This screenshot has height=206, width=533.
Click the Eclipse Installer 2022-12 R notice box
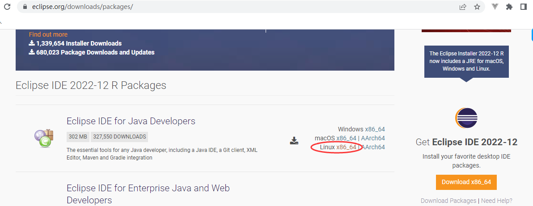coord(466,61)
